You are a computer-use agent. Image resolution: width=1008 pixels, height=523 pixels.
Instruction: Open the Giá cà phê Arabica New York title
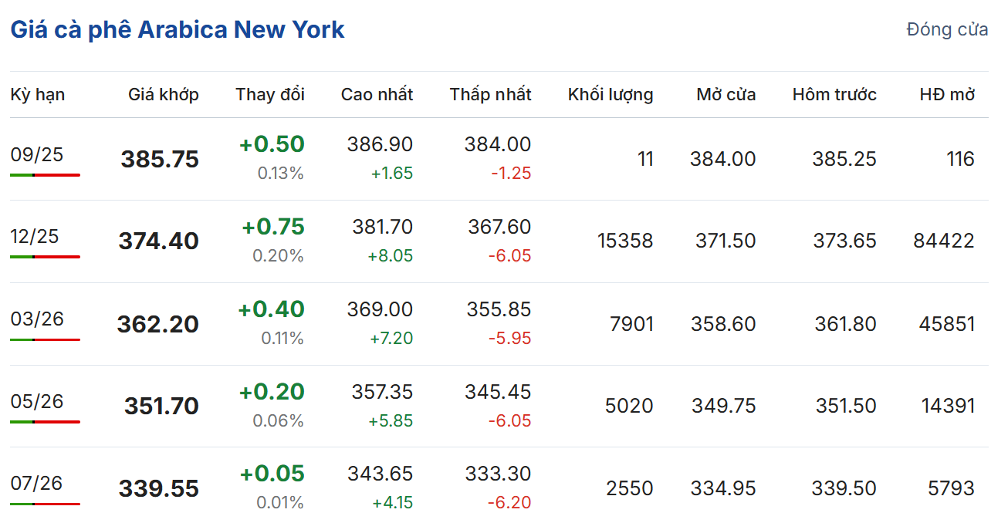pos(177,30)
